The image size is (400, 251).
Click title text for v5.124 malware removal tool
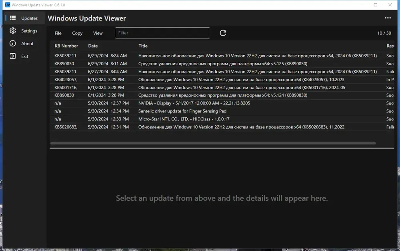(x=223, y=95)
